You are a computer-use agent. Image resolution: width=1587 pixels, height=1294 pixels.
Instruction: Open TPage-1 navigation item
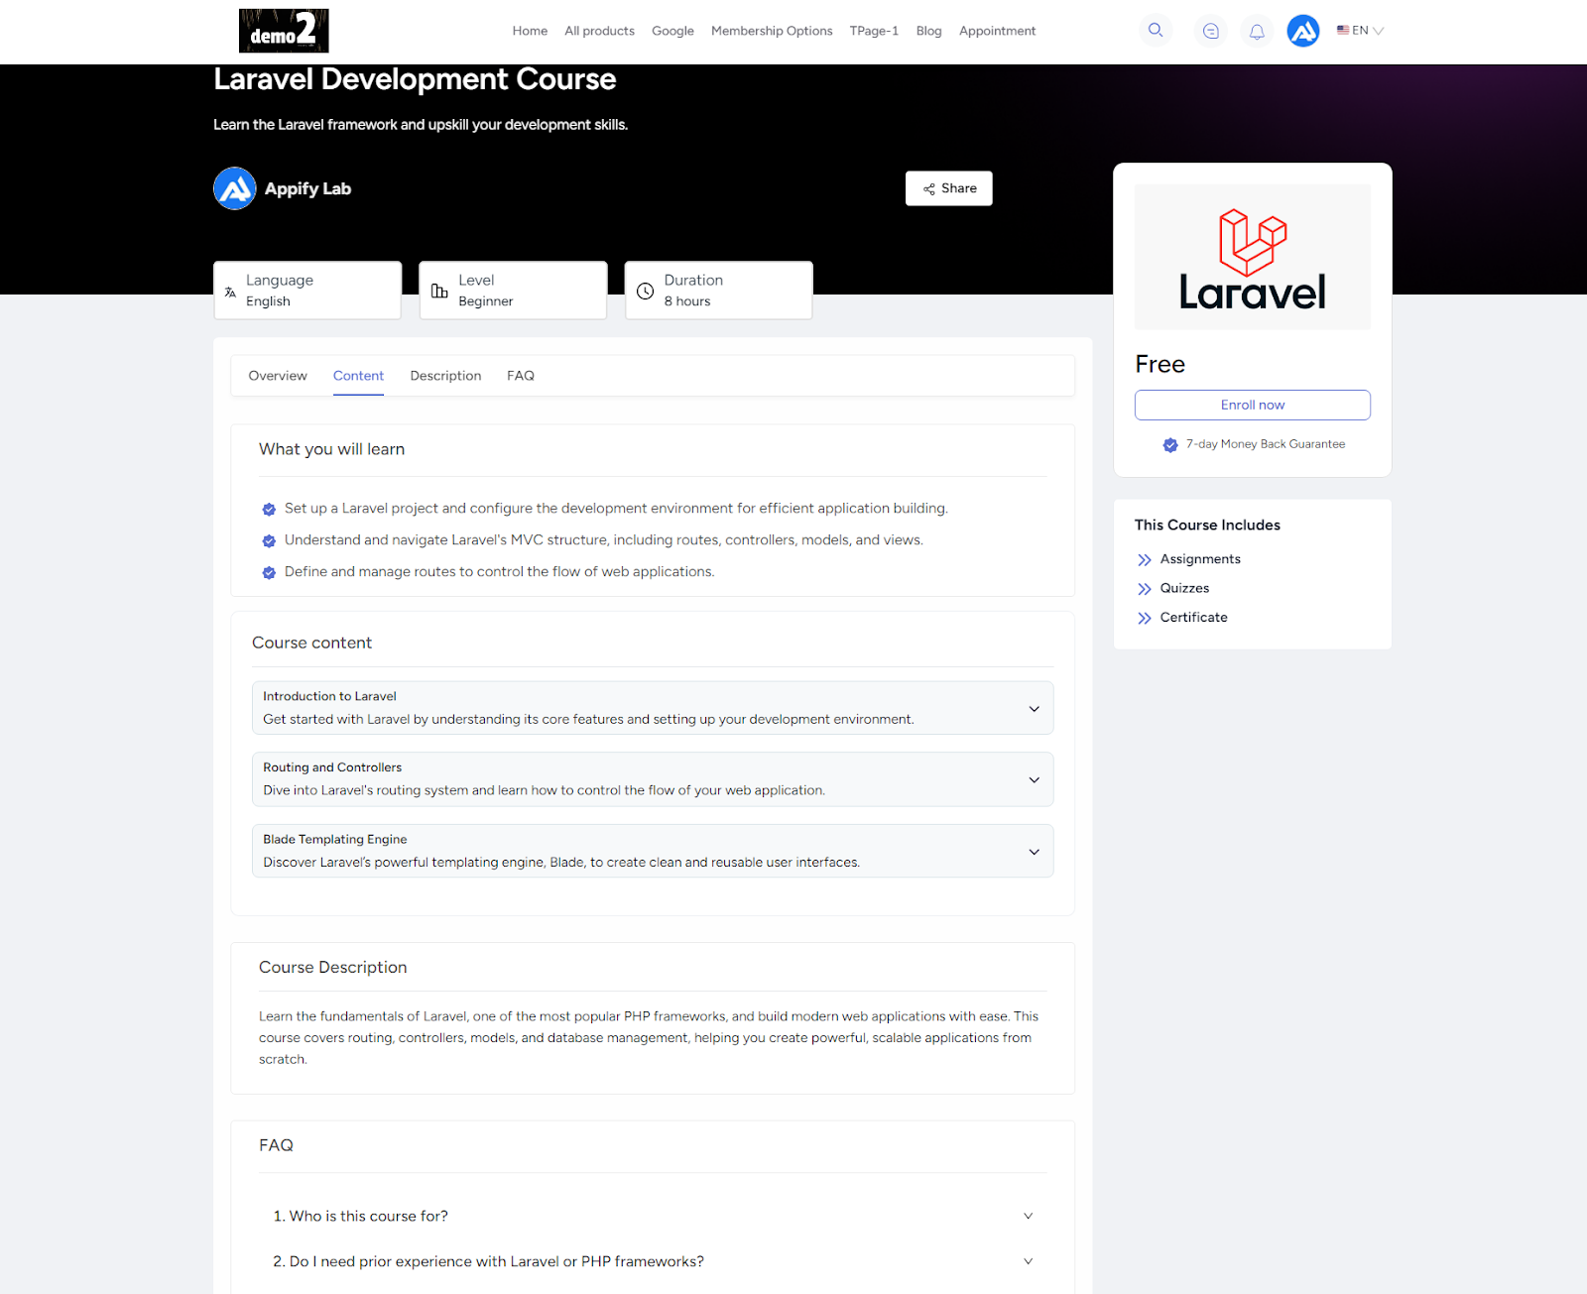874,31
